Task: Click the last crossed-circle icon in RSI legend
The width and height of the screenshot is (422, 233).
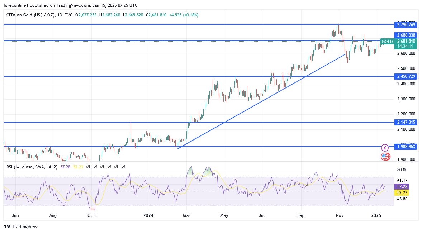Action: (x=123, y=167)
